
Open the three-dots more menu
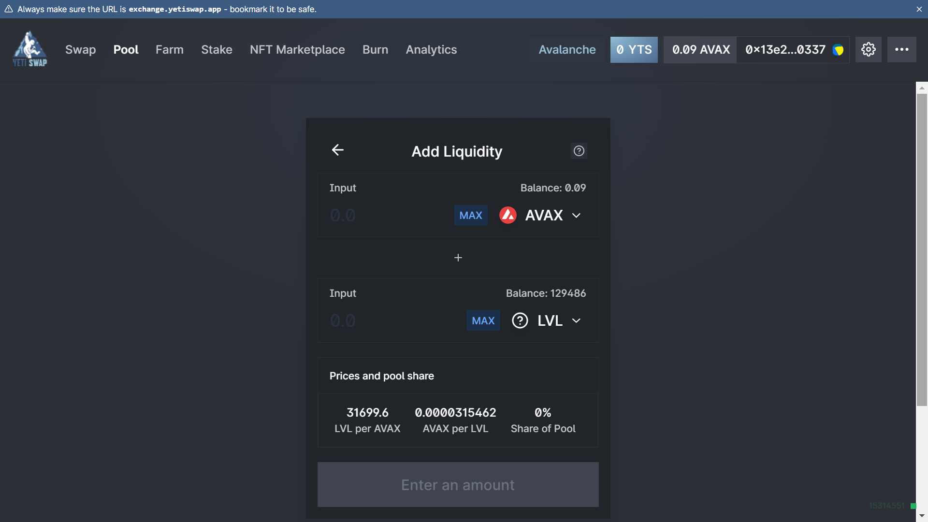902,49
